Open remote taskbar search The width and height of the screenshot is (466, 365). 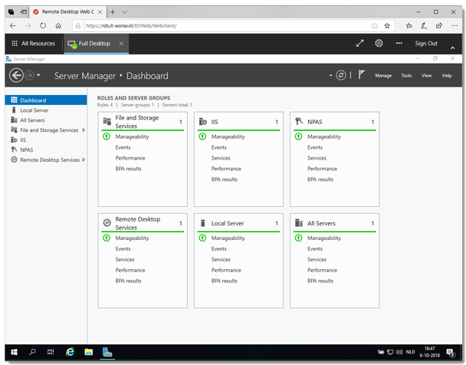(x=32, y=352)
